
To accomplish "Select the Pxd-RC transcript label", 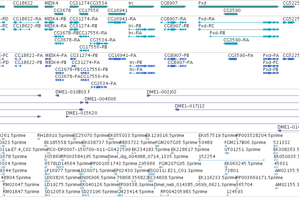I will [x=206, y=26].
